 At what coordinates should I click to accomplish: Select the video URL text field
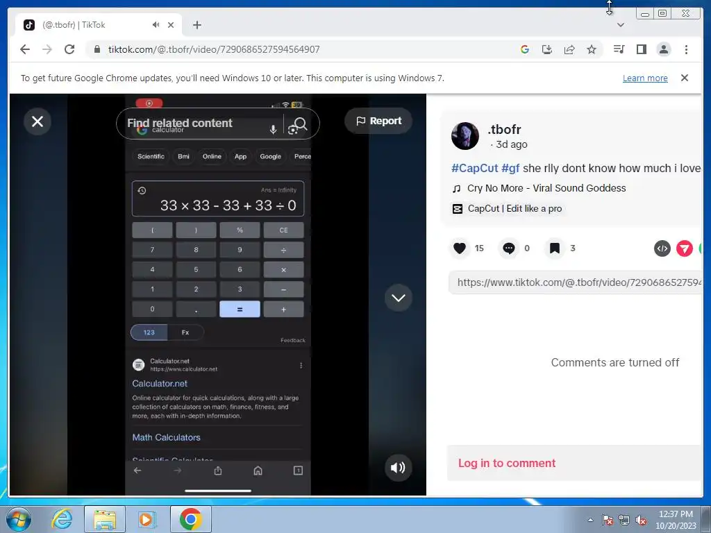(x=575, y=283)
